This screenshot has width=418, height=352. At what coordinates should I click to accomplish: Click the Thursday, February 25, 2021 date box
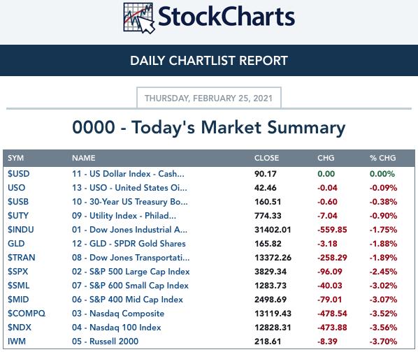tap(209, 98)
